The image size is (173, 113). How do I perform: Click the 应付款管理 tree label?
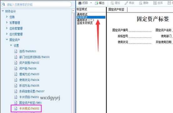16,34
